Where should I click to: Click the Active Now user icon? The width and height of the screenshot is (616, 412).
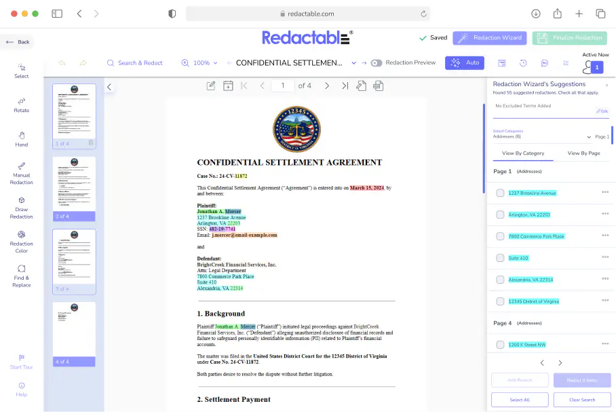coord(593,67)
